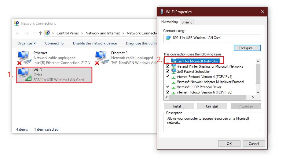286x159 pixels.
Task: Select the Ethernet 3 adapter icon
Action: (102, 58)
